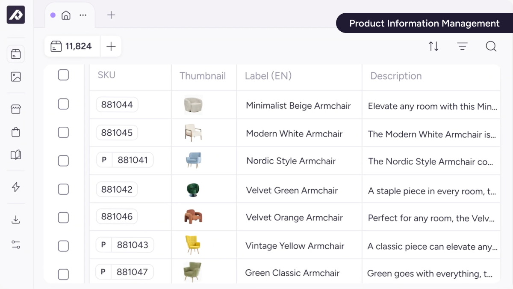Screen dimensions: 513x289
Task: Click the sort arrows icon
Action: (x=433, y=46)
